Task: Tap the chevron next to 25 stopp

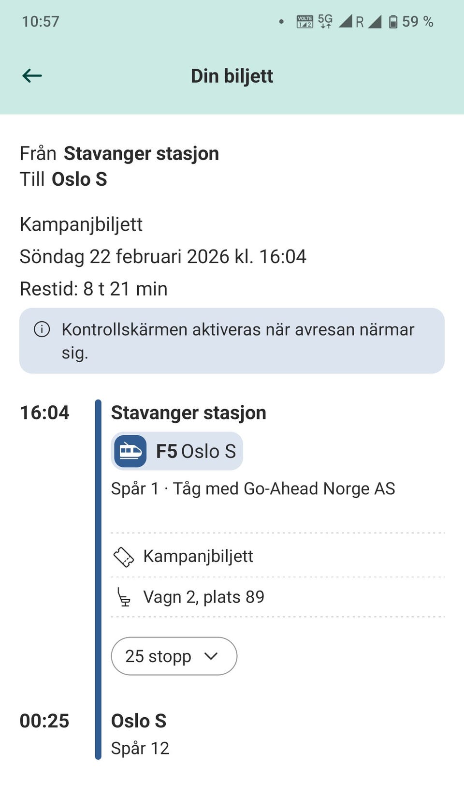Action: (x=211, y=656)
